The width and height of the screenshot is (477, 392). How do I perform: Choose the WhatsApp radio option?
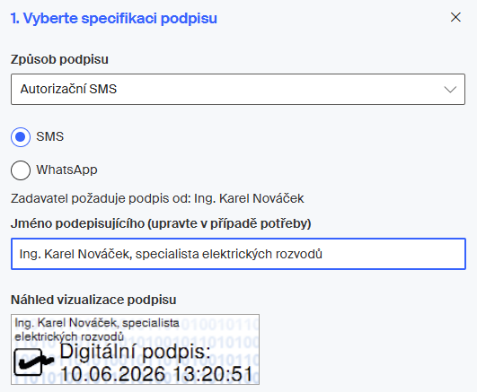21,170
